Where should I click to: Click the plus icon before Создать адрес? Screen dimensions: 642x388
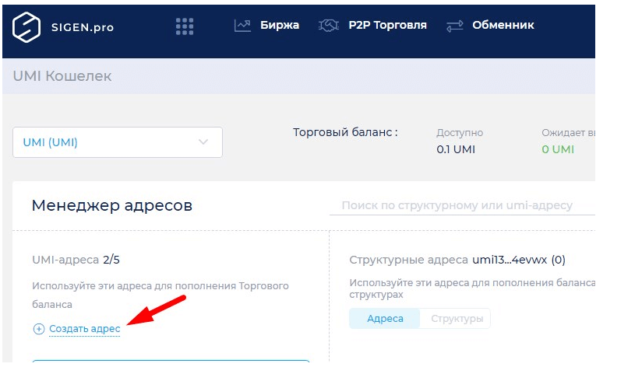tap(39, 329)
